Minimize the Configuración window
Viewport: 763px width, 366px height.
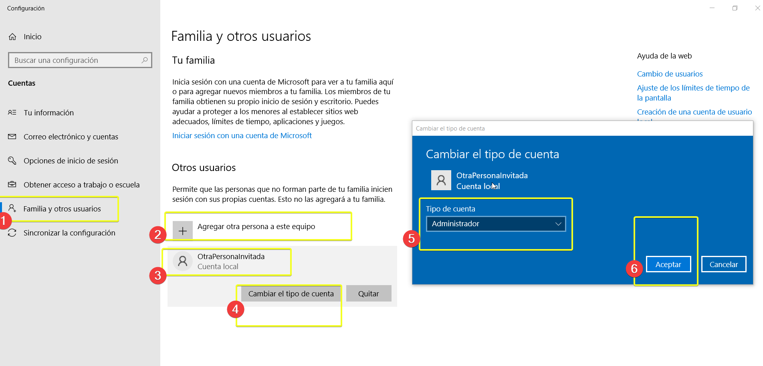[x=712, y=8]
